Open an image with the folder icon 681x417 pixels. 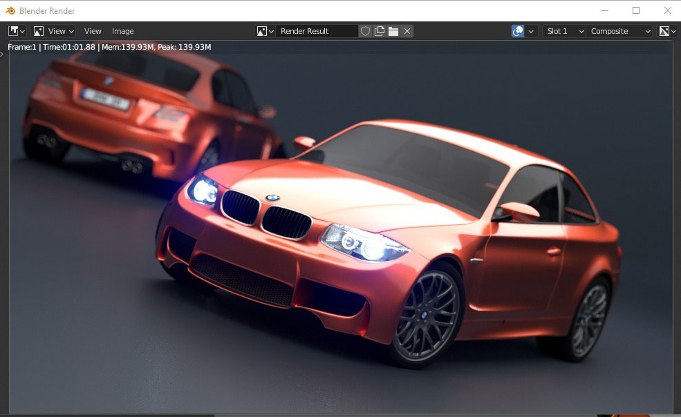(393, 31)
